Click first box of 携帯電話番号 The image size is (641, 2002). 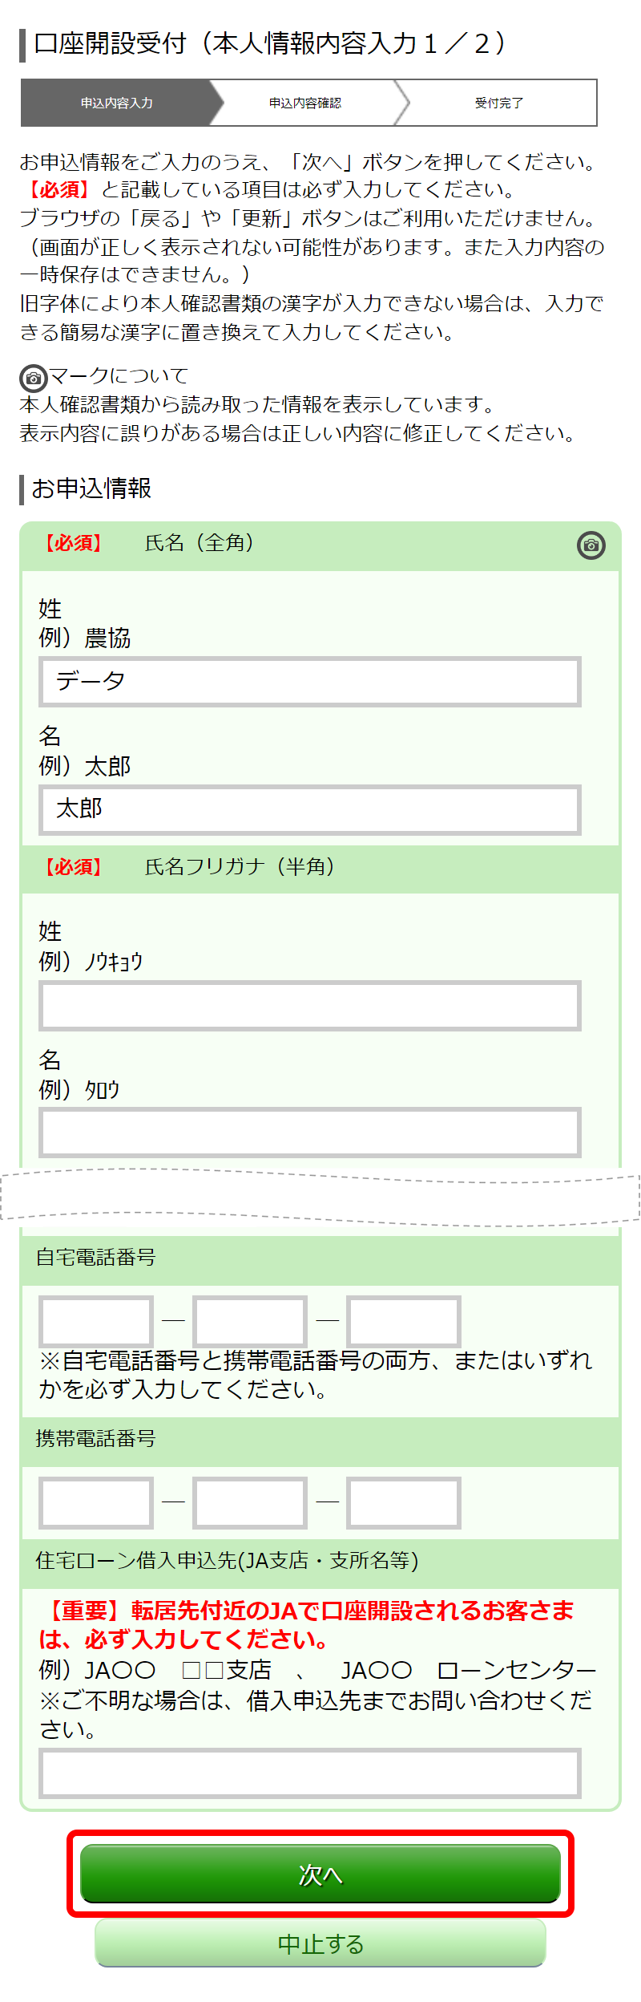coord(96,1502)
